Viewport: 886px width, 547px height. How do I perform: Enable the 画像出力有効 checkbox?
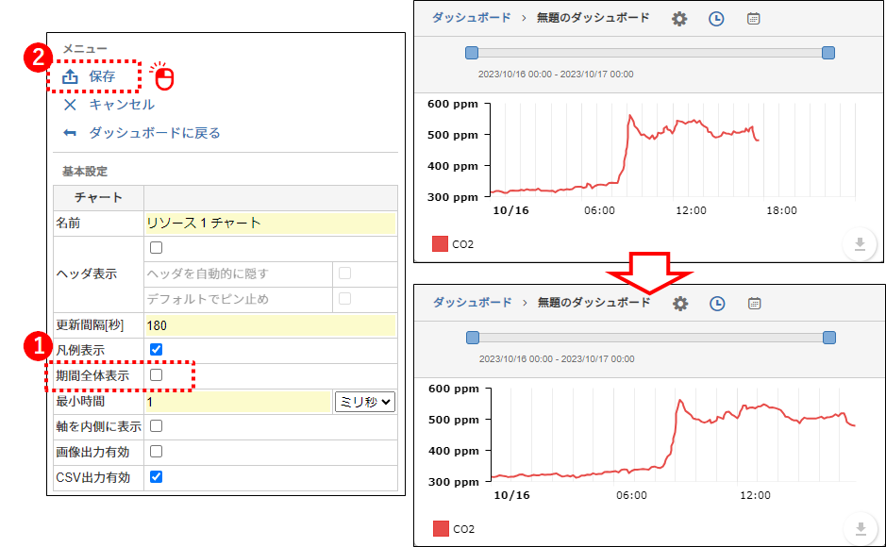pos(157,451)
